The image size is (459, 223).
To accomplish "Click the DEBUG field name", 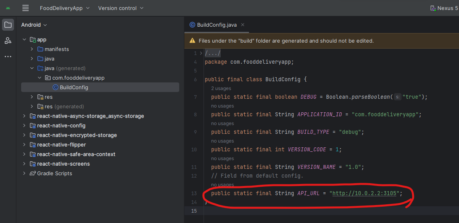I will (x=309, y=97).
